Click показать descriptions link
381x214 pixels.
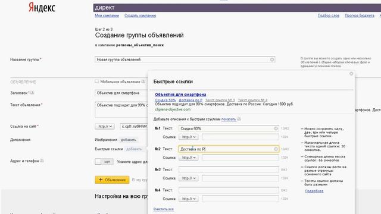click(x=229, y=119)
